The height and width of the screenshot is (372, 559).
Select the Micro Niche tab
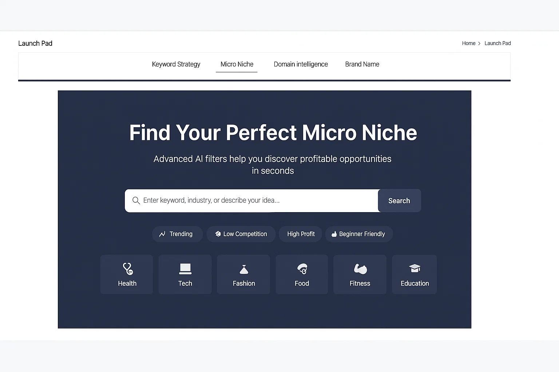tap(237, 64)
